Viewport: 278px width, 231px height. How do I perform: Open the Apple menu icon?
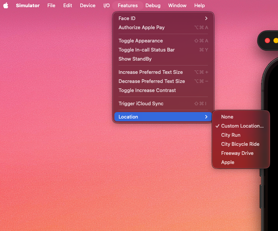[6, 6]
